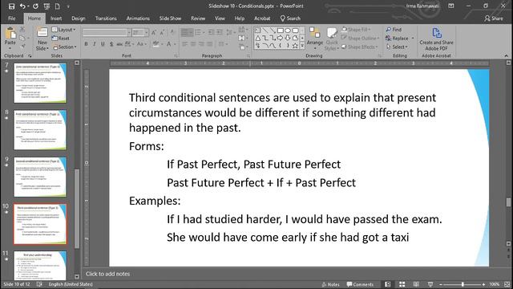Click the zoom in plus button
This screenshot has width=513, height=289.
[483, 284]
